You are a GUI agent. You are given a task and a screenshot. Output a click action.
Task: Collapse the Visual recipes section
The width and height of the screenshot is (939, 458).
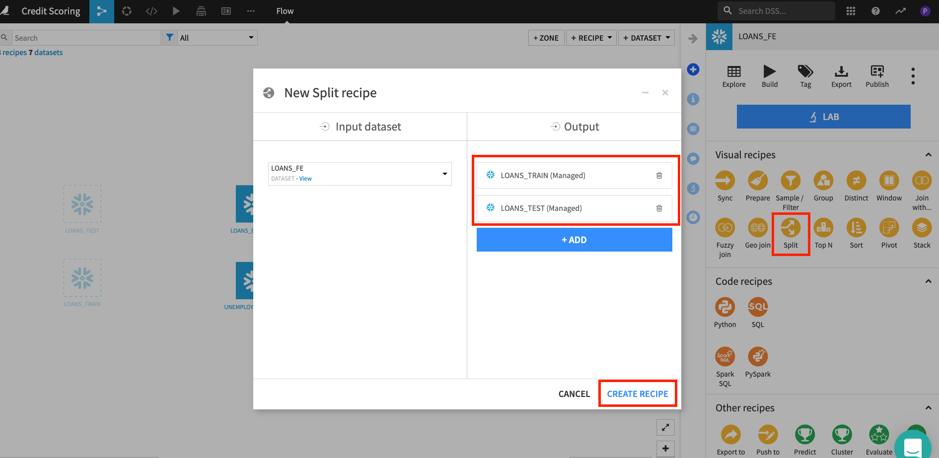pyautogui.click(x=928, y=155)
